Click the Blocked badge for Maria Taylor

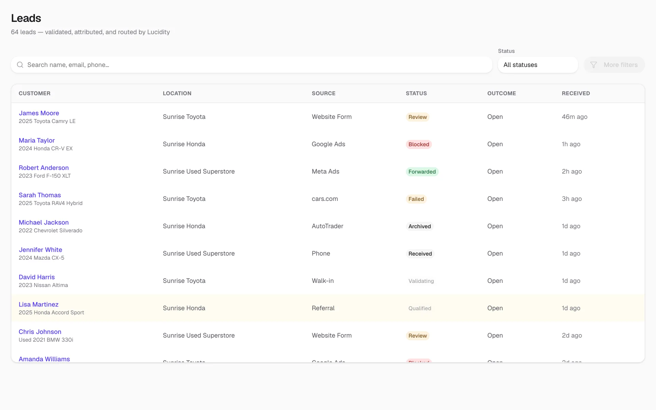[x=419, y=144]
